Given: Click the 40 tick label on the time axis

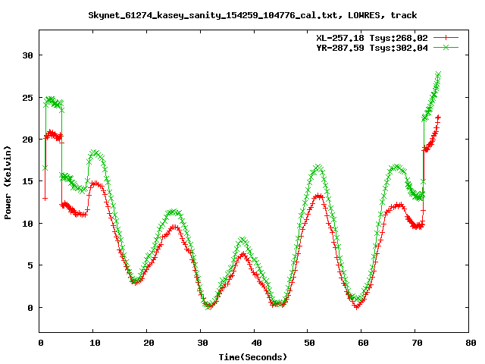Looking at the screenshot, I should tap(256, 343).
